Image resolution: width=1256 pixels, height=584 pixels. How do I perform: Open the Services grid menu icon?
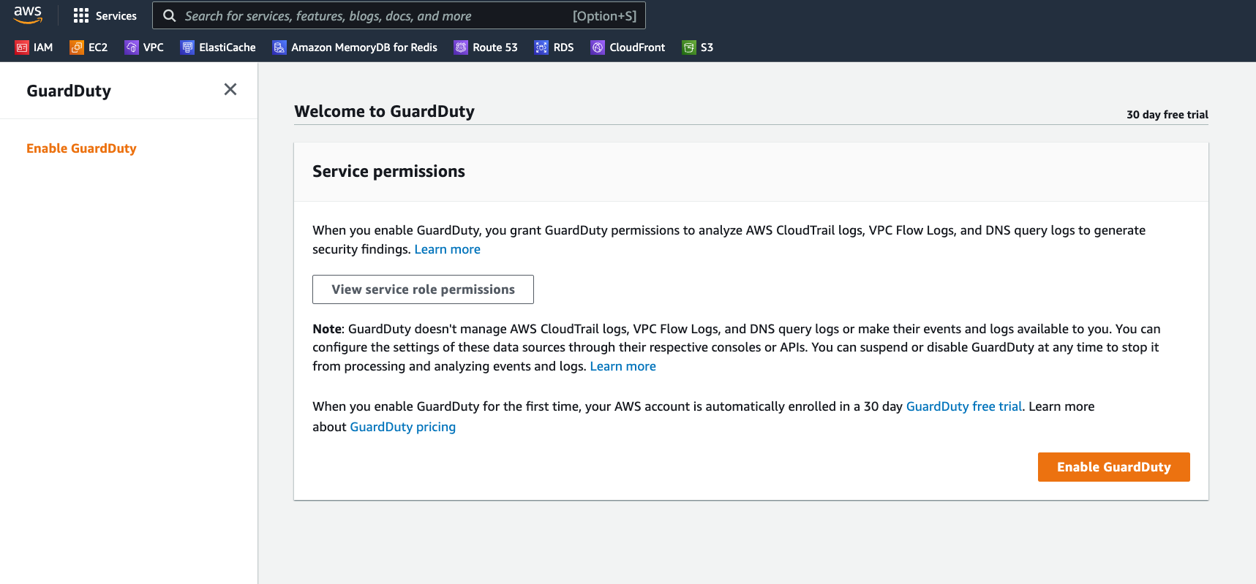(81, 16)
